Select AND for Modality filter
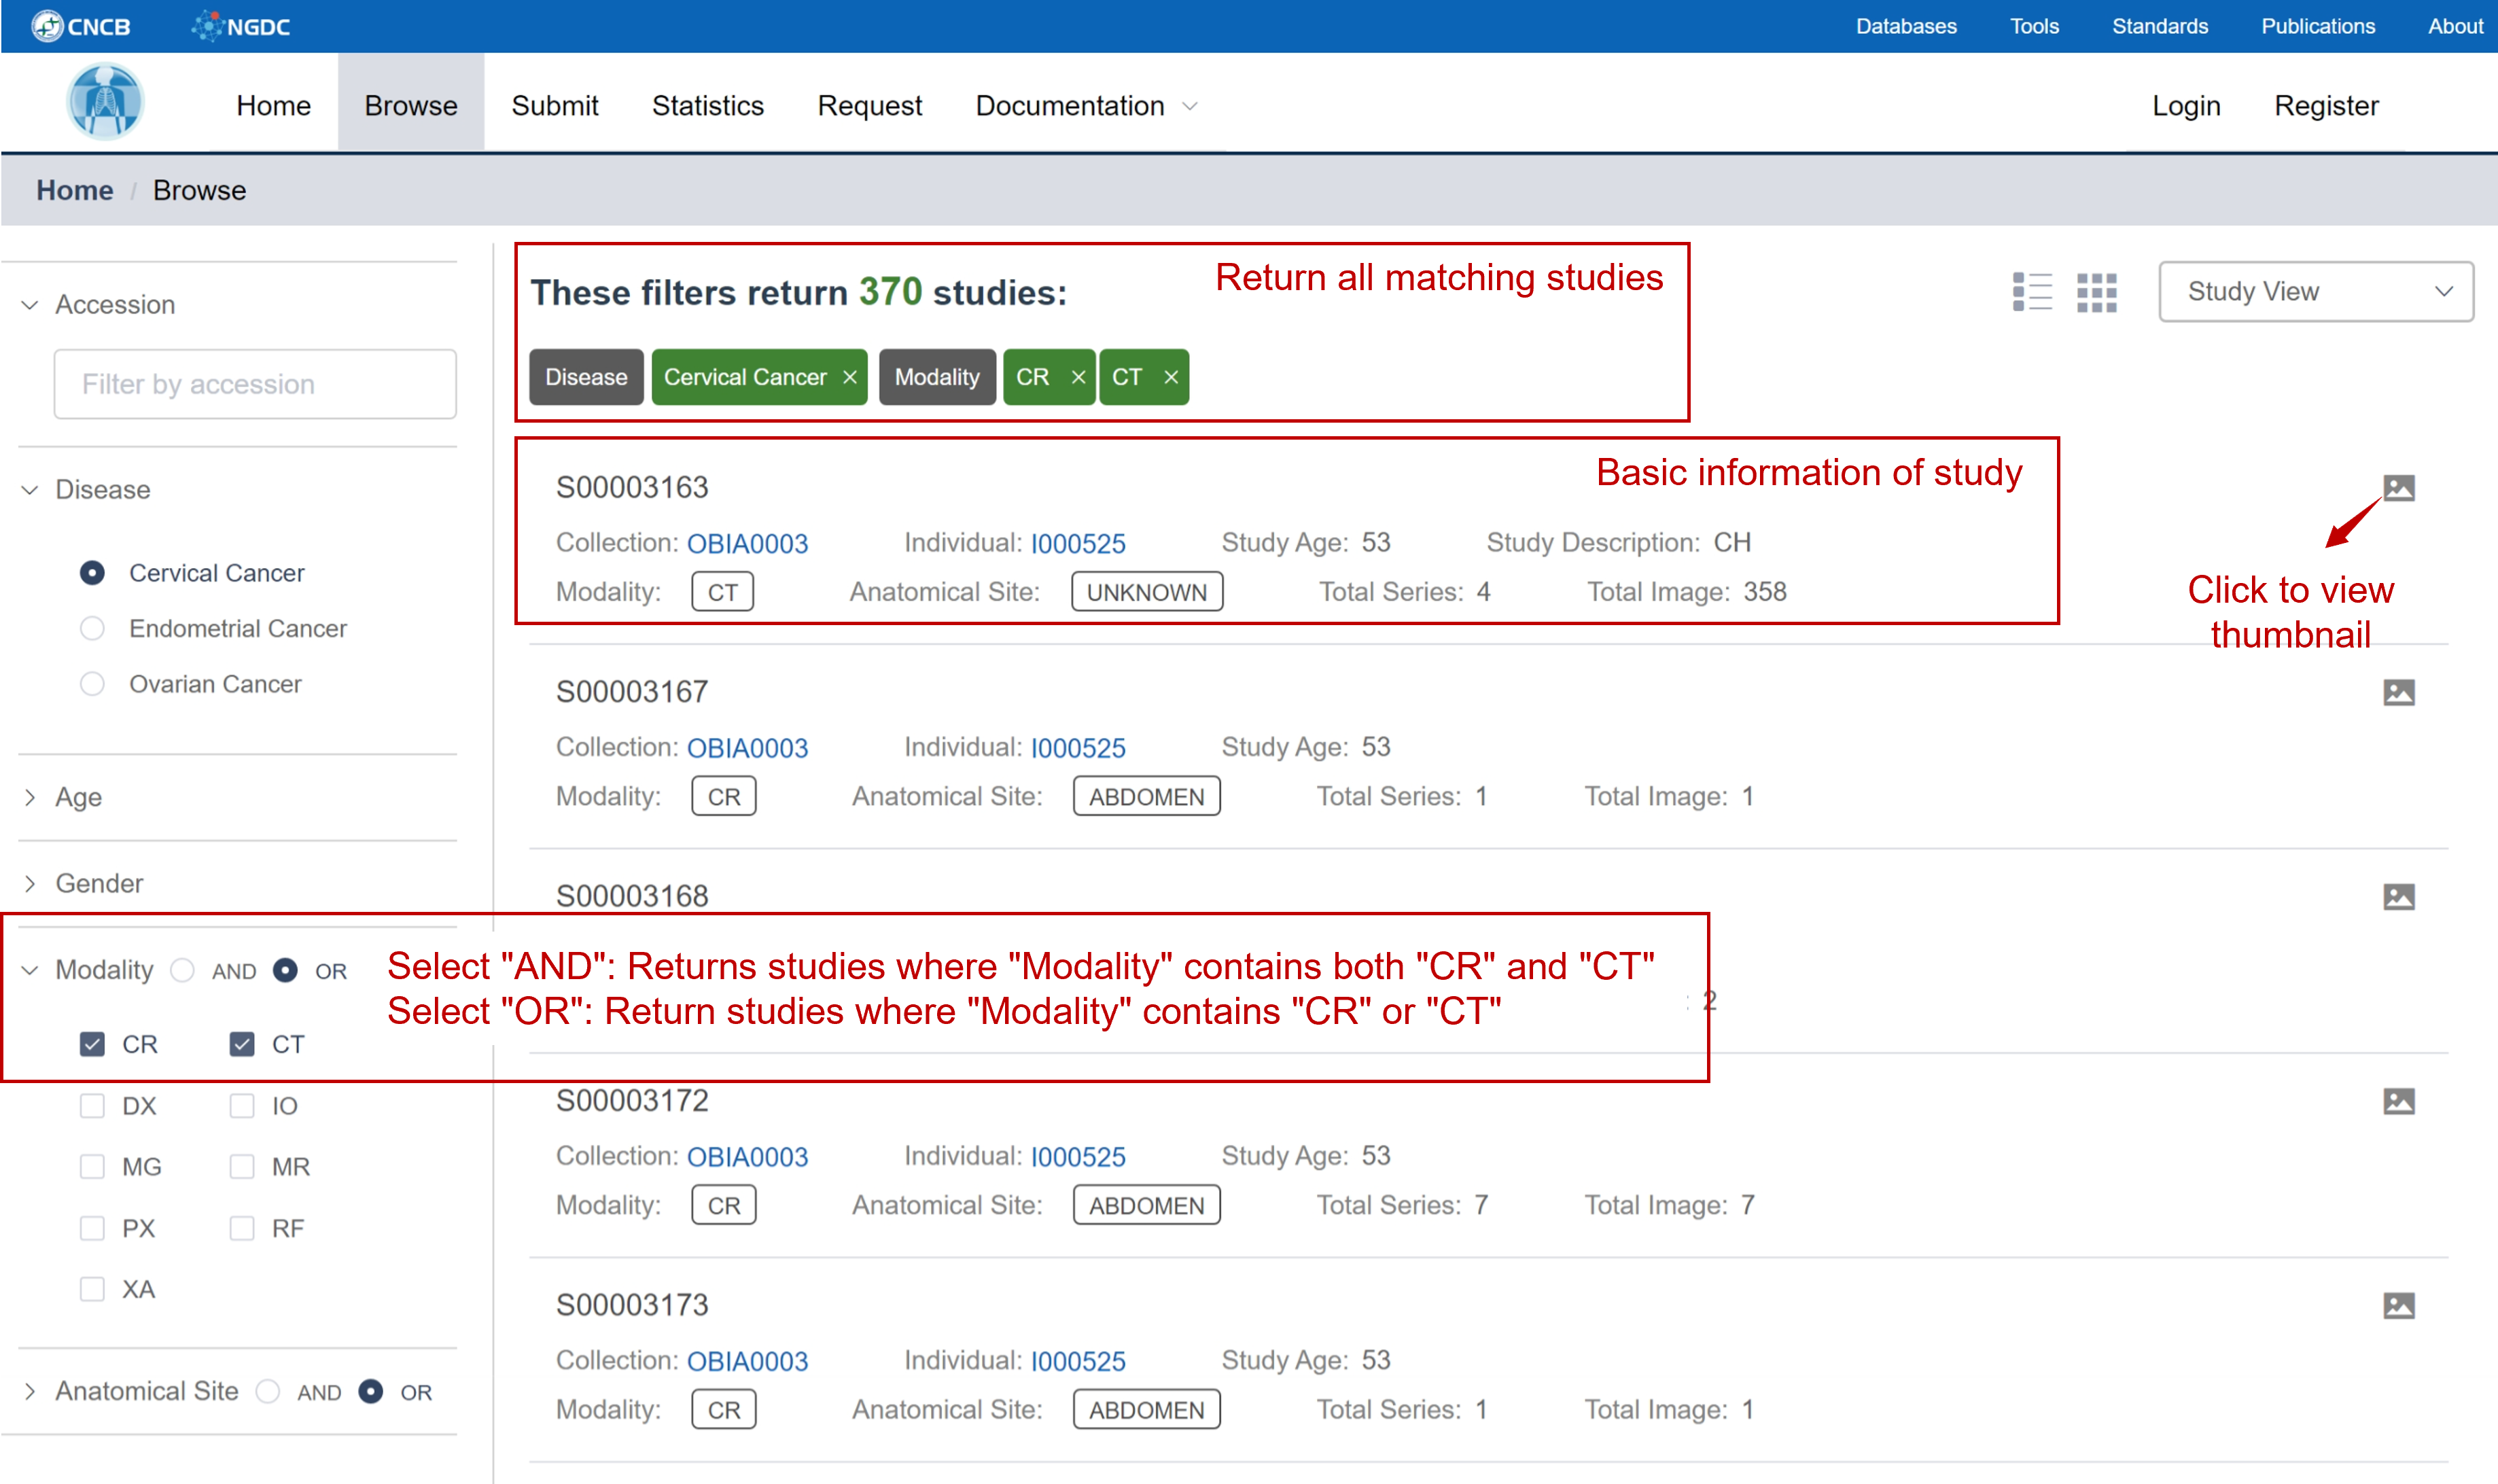The image size is (2498, 1484). [182, 970]
